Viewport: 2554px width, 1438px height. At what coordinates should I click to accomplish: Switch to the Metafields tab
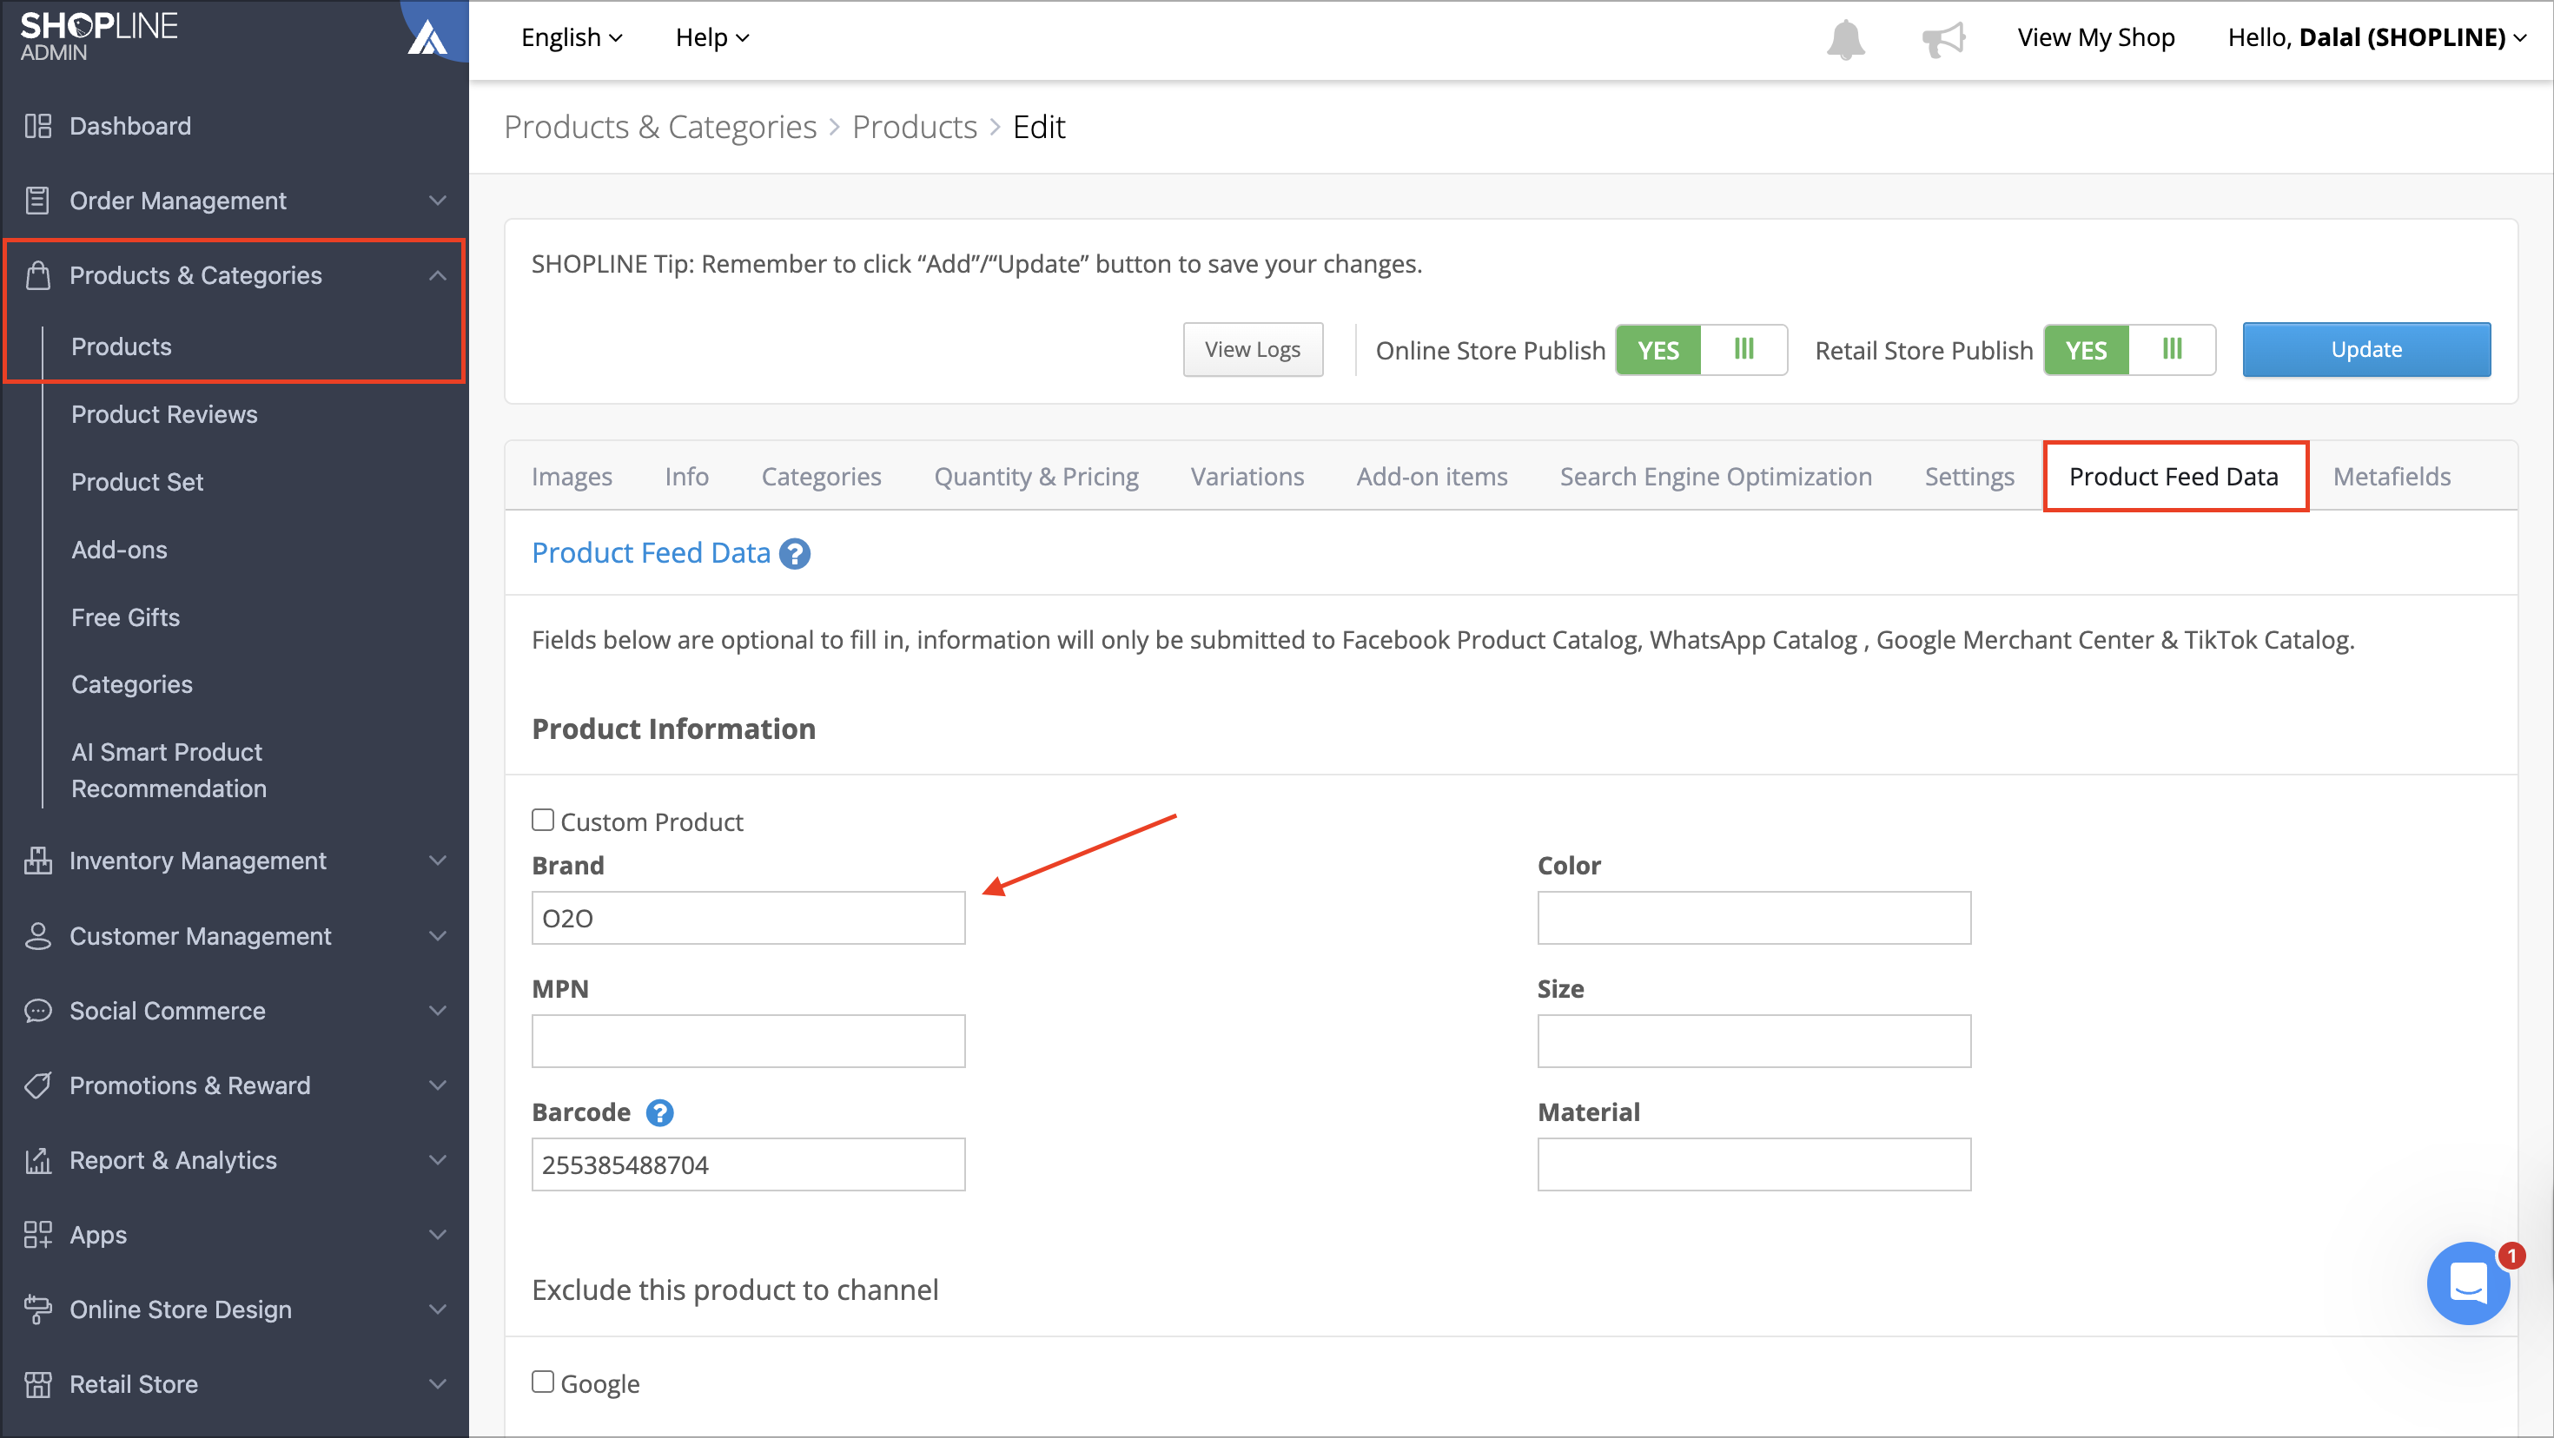2392,477
